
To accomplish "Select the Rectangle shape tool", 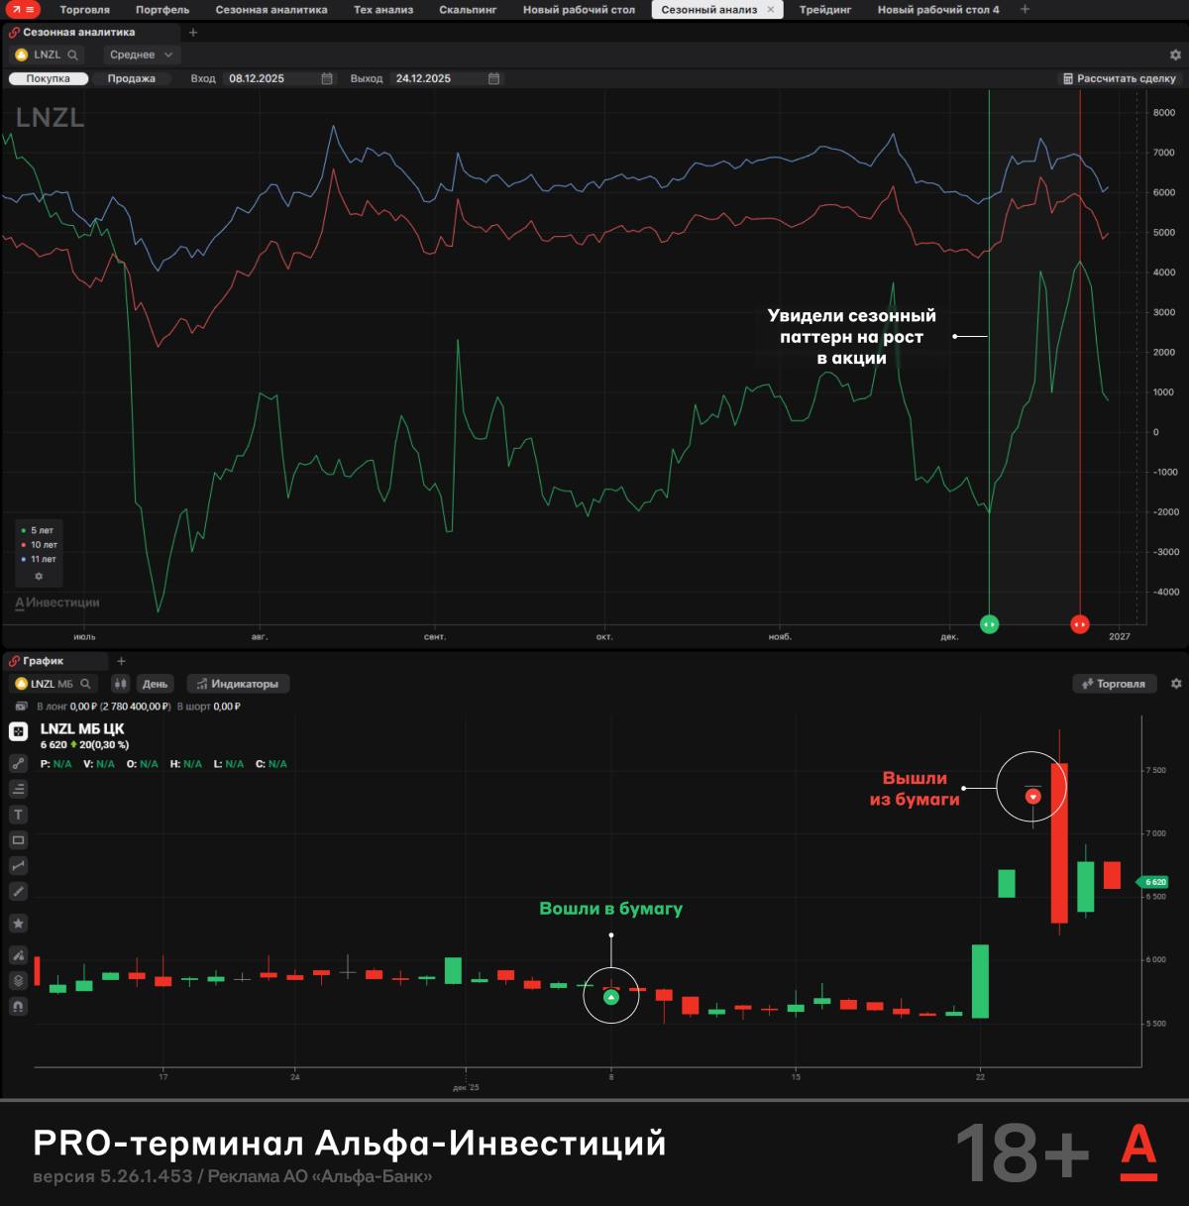I will click(x=18, y=840).
